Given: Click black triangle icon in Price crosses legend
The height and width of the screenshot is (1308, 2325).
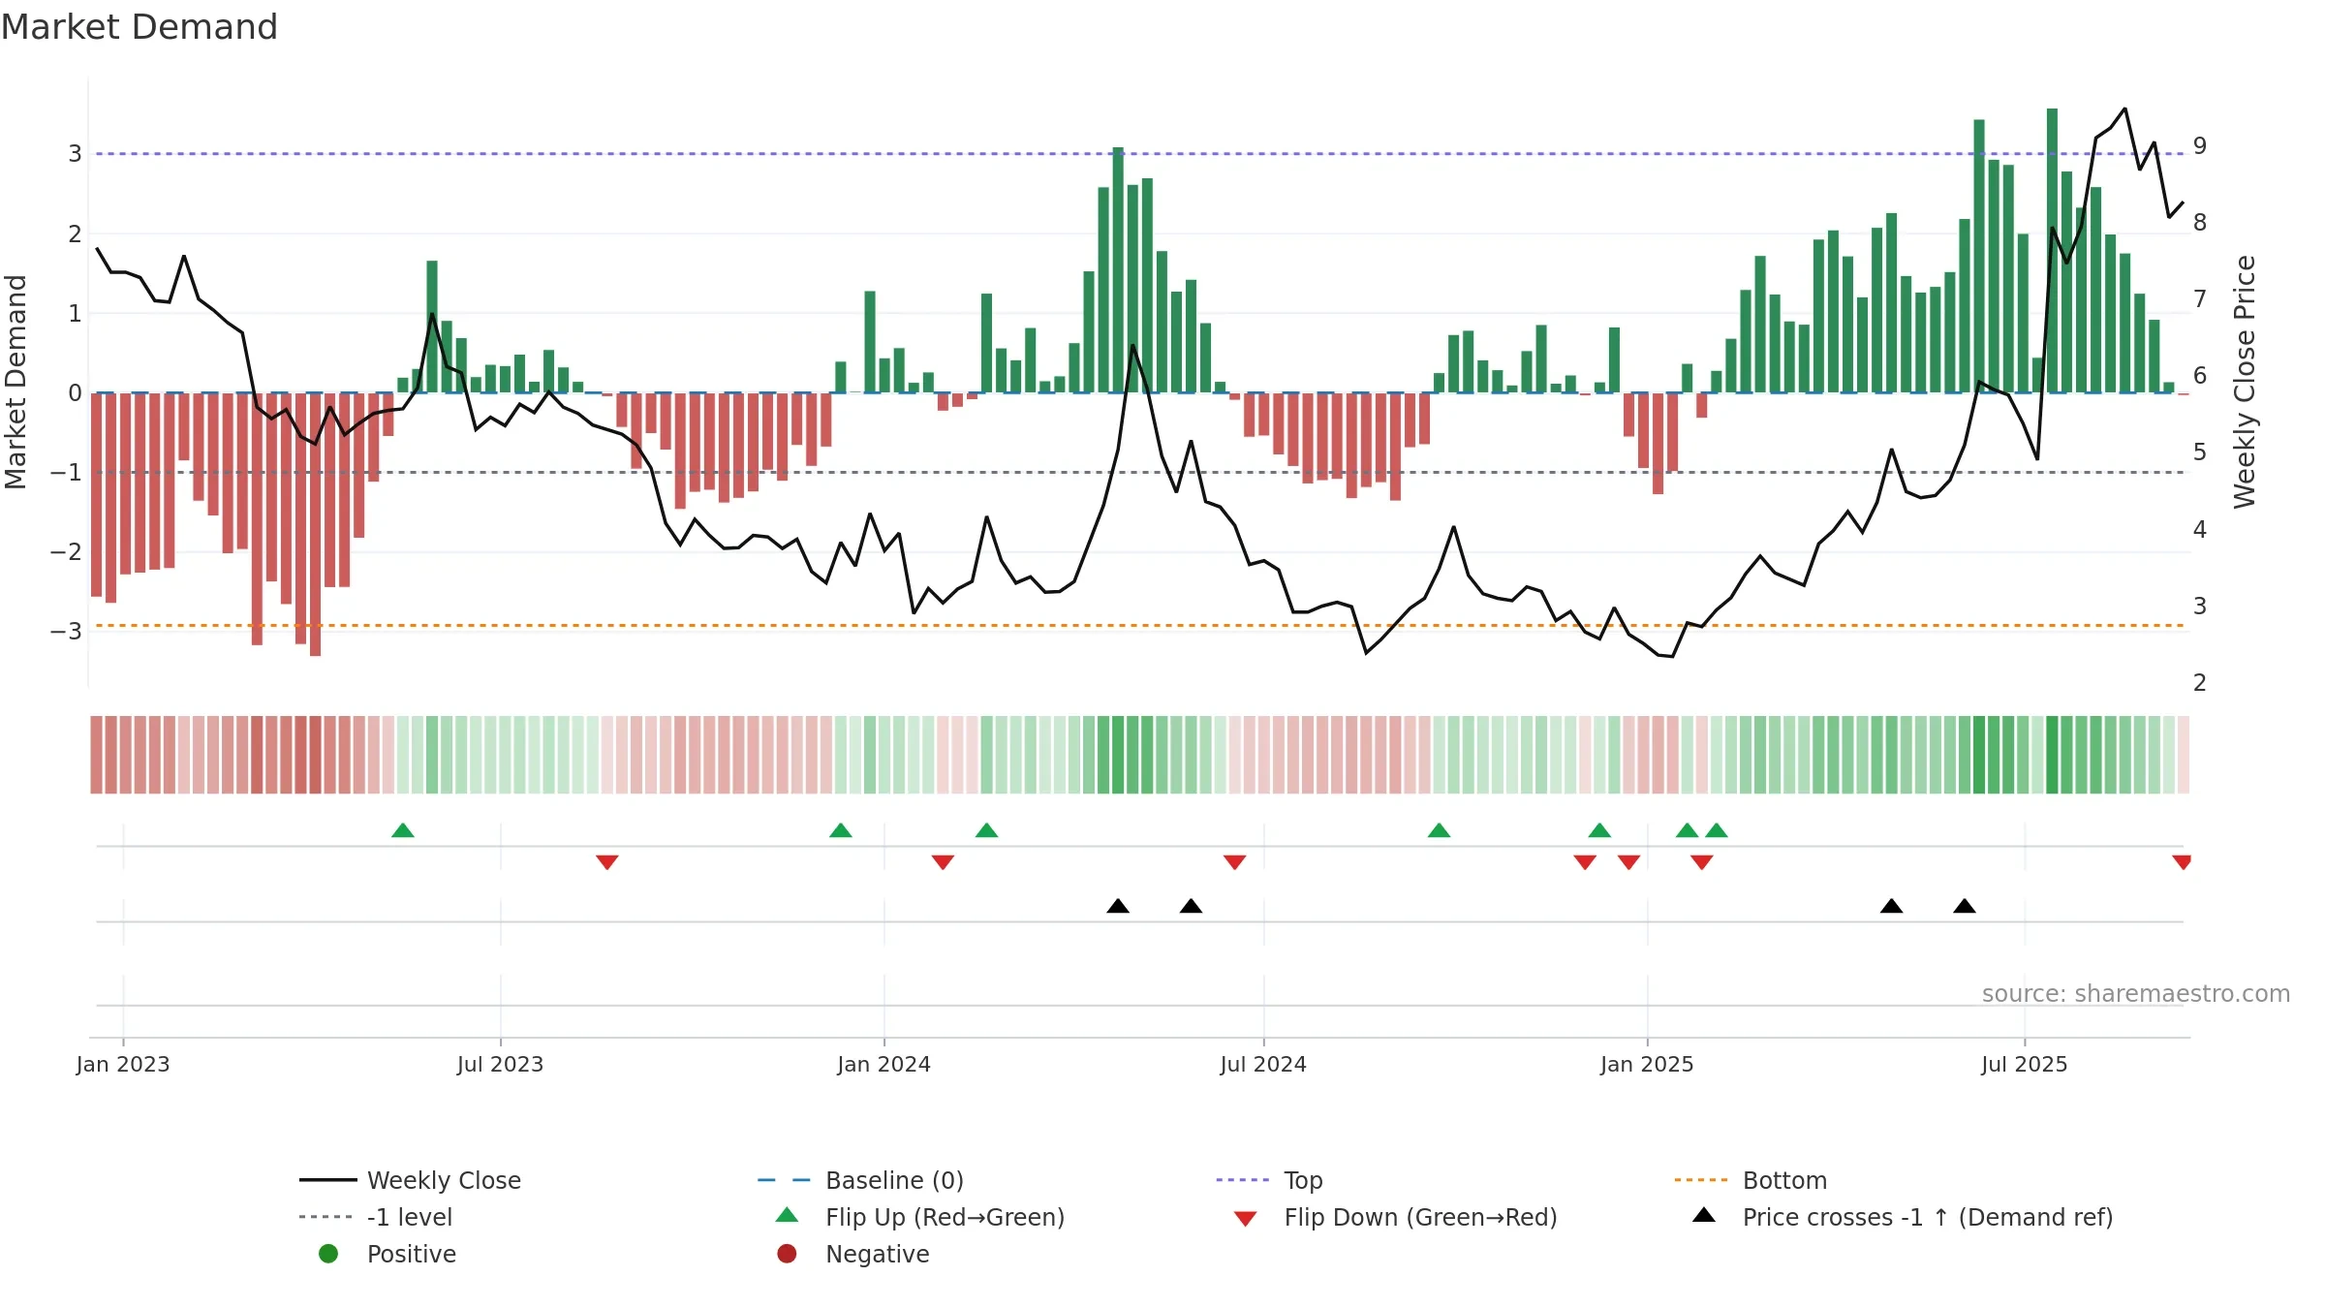Looking at the screenshot, I should click(1704, 1215).
